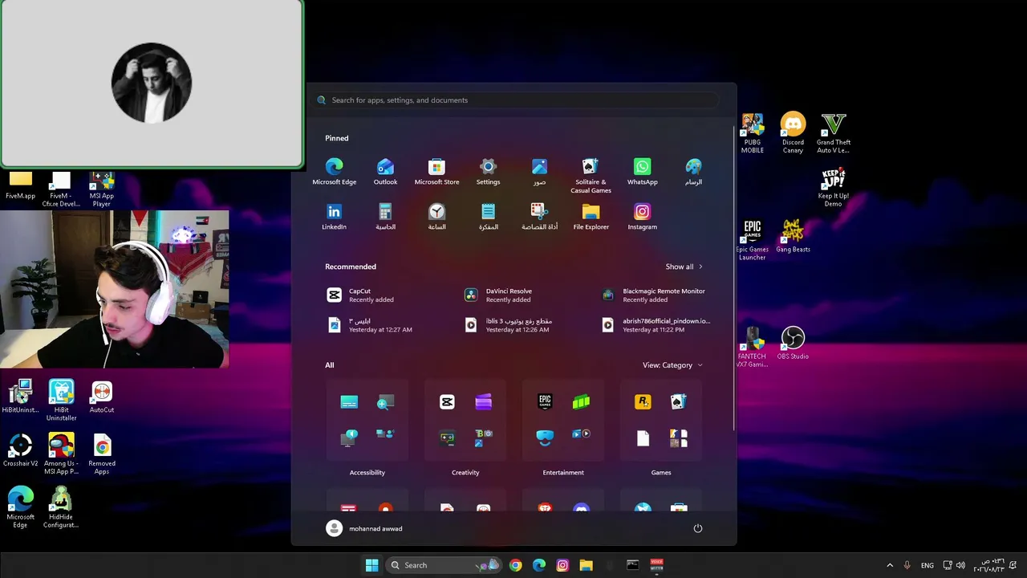
Task: Launch Outlook from the Pinned section
Action: (385, 172)
